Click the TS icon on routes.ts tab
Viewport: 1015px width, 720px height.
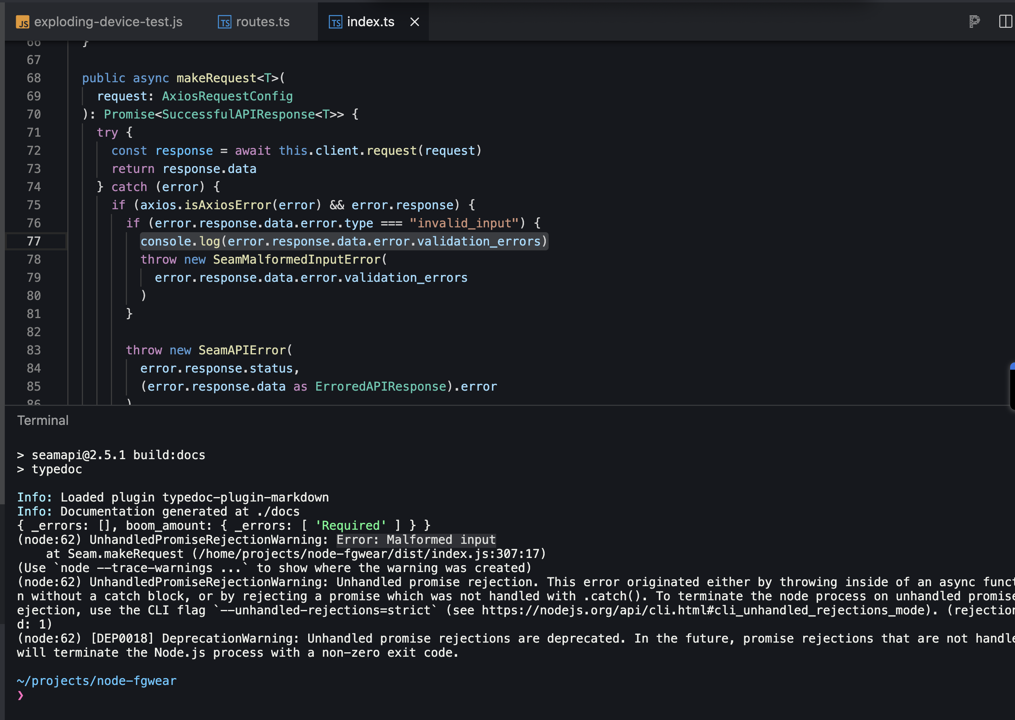(x=224, y=22)
